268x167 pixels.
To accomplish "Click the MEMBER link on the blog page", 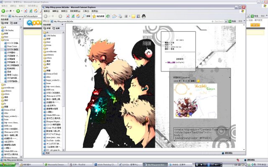I will (x=148, y=37).
